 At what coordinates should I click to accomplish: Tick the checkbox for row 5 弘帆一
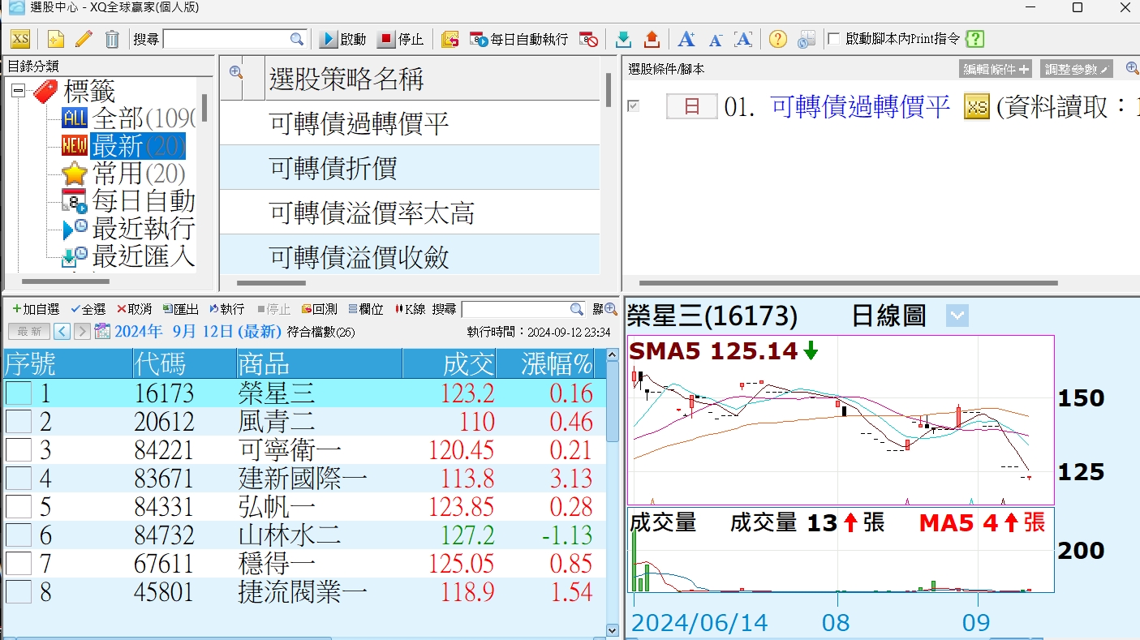coord(19,507)
